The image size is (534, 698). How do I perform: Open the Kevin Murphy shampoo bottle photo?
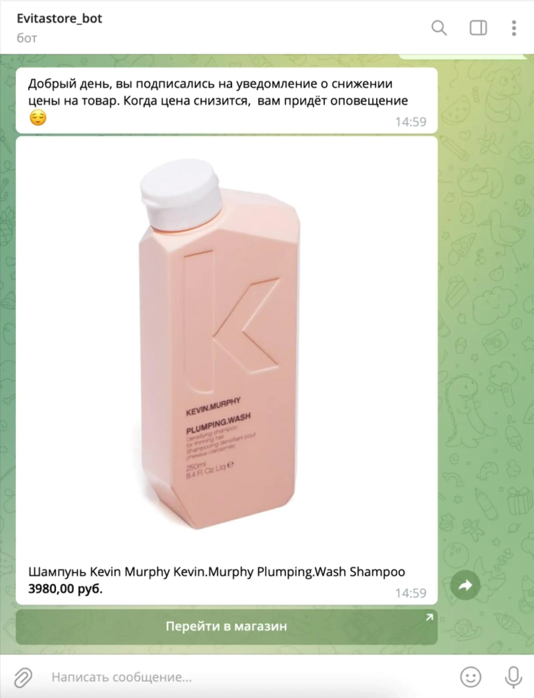220,344
